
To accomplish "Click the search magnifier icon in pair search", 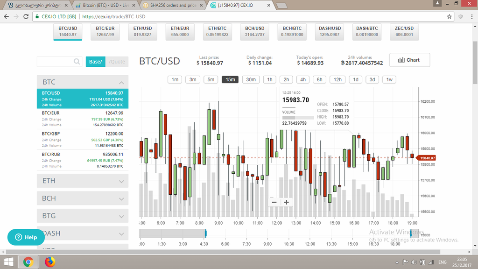I will pyautogui.click(x=77, y=62).
